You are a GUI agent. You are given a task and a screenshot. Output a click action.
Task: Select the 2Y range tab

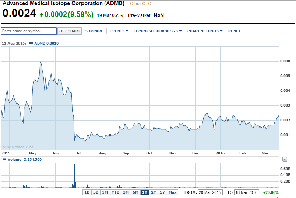154,192
